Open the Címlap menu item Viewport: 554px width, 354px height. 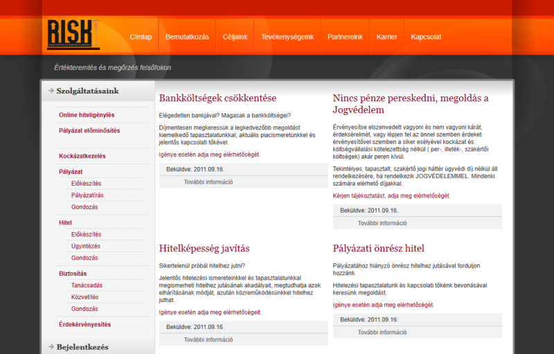(x=141, y=37)
